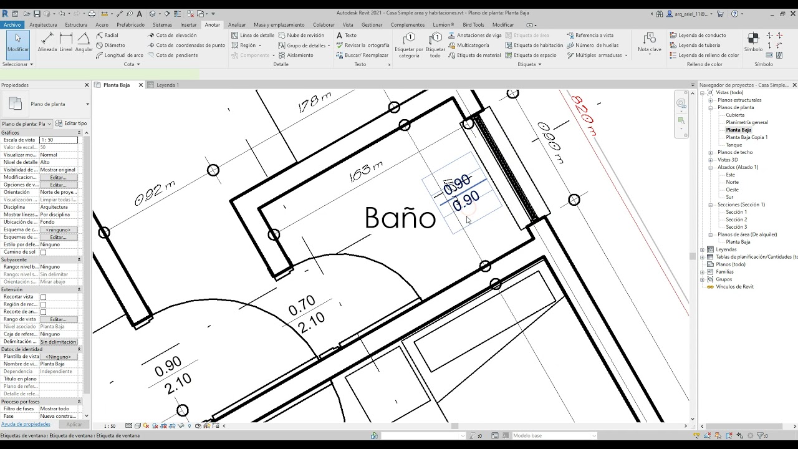Click the Plantilla de vista Ninguno button
Image resolution: width=798 pixels, height=449 pixels.
pyautogui.click(x=58, y=357)
